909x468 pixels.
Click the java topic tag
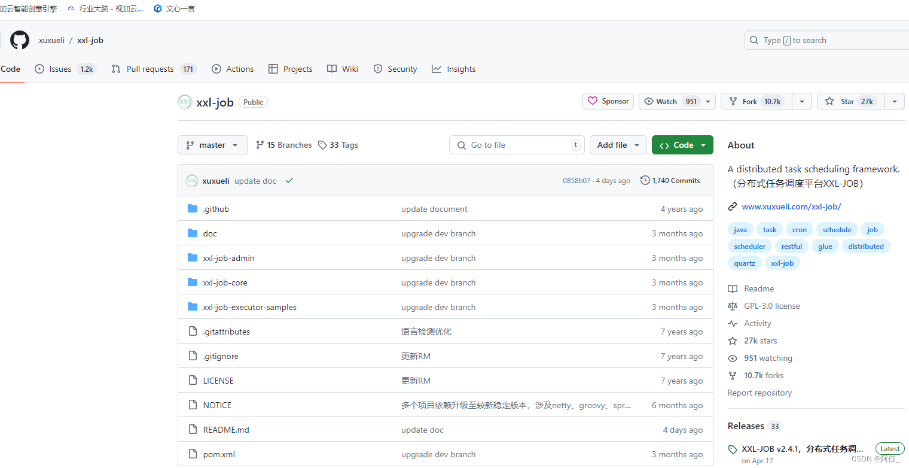pos(740,230)
